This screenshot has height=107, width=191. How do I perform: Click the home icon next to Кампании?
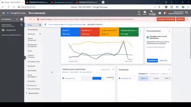pos(40,34)
